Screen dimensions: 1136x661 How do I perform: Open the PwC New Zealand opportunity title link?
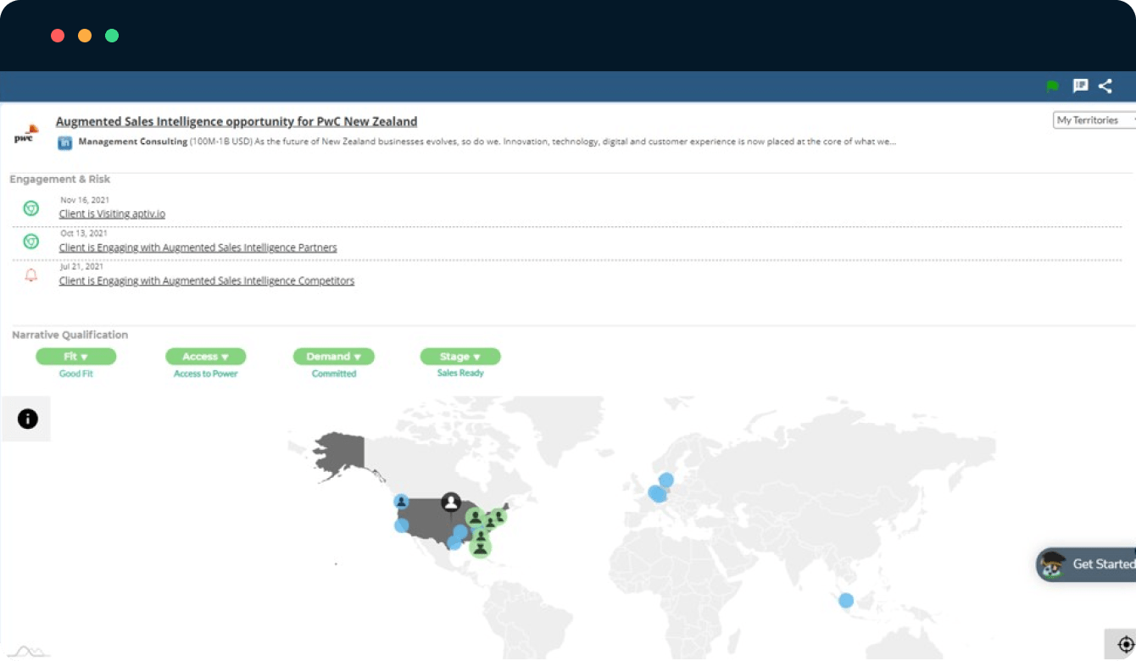click(x=237, y=121)
